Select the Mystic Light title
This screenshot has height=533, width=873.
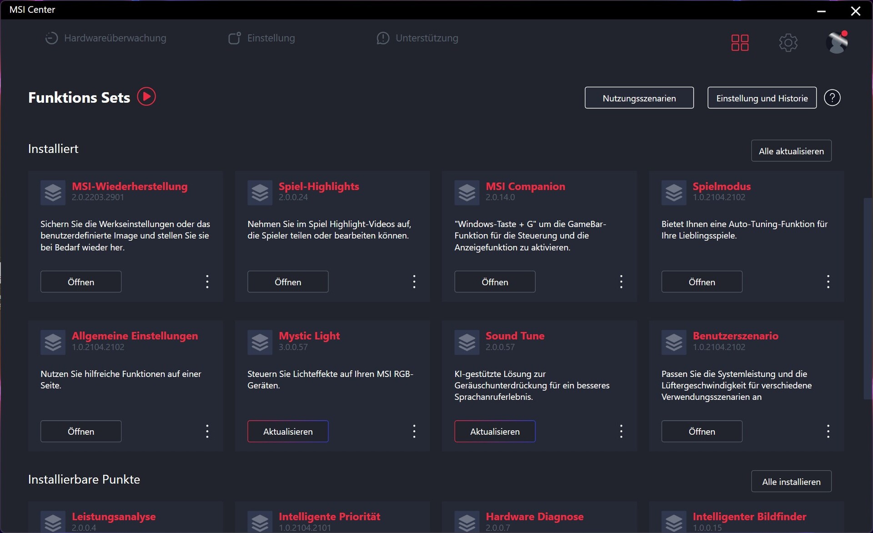(309, 336)
